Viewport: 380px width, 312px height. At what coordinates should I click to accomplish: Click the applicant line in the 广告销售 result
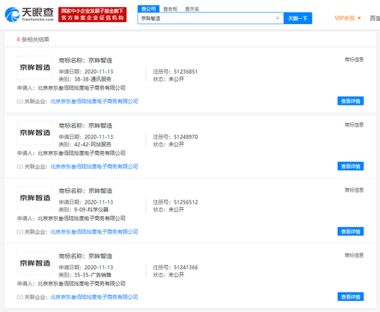(71, 284)
